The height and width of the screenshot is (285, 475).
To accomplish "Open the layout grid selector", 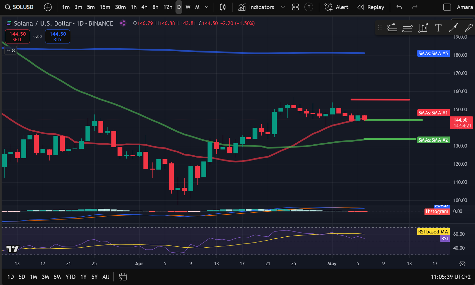I will click(x=295, y=7).
